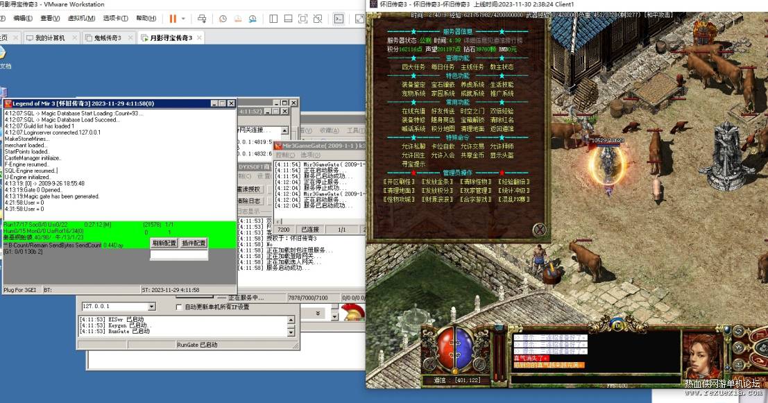Select 装备鉴定 in game menu
Viewport: 768px width, 403px height.
click(413, 85)
